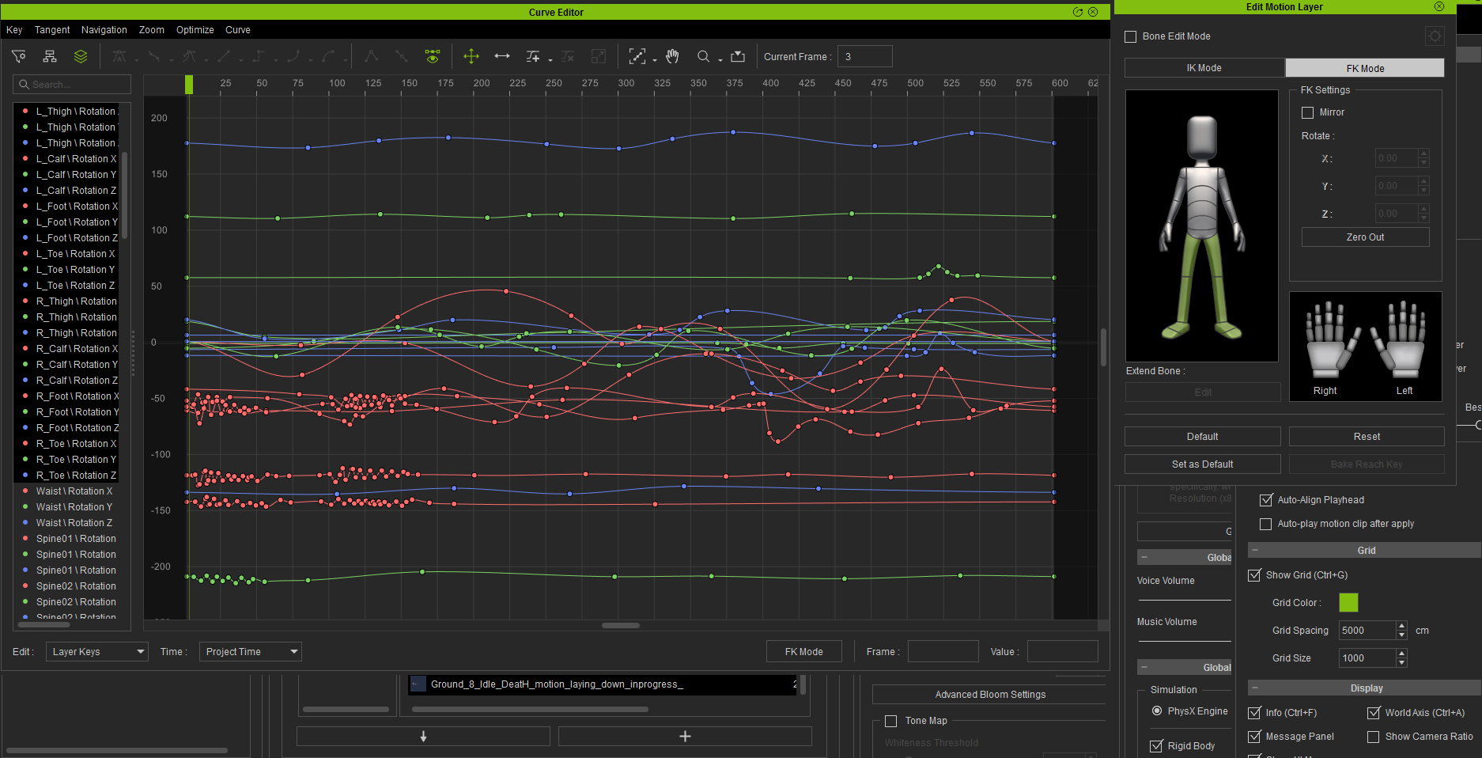The image size is (1482, 758).
Task: Open the Project Time dropdown
Action: tap(251, 652)
